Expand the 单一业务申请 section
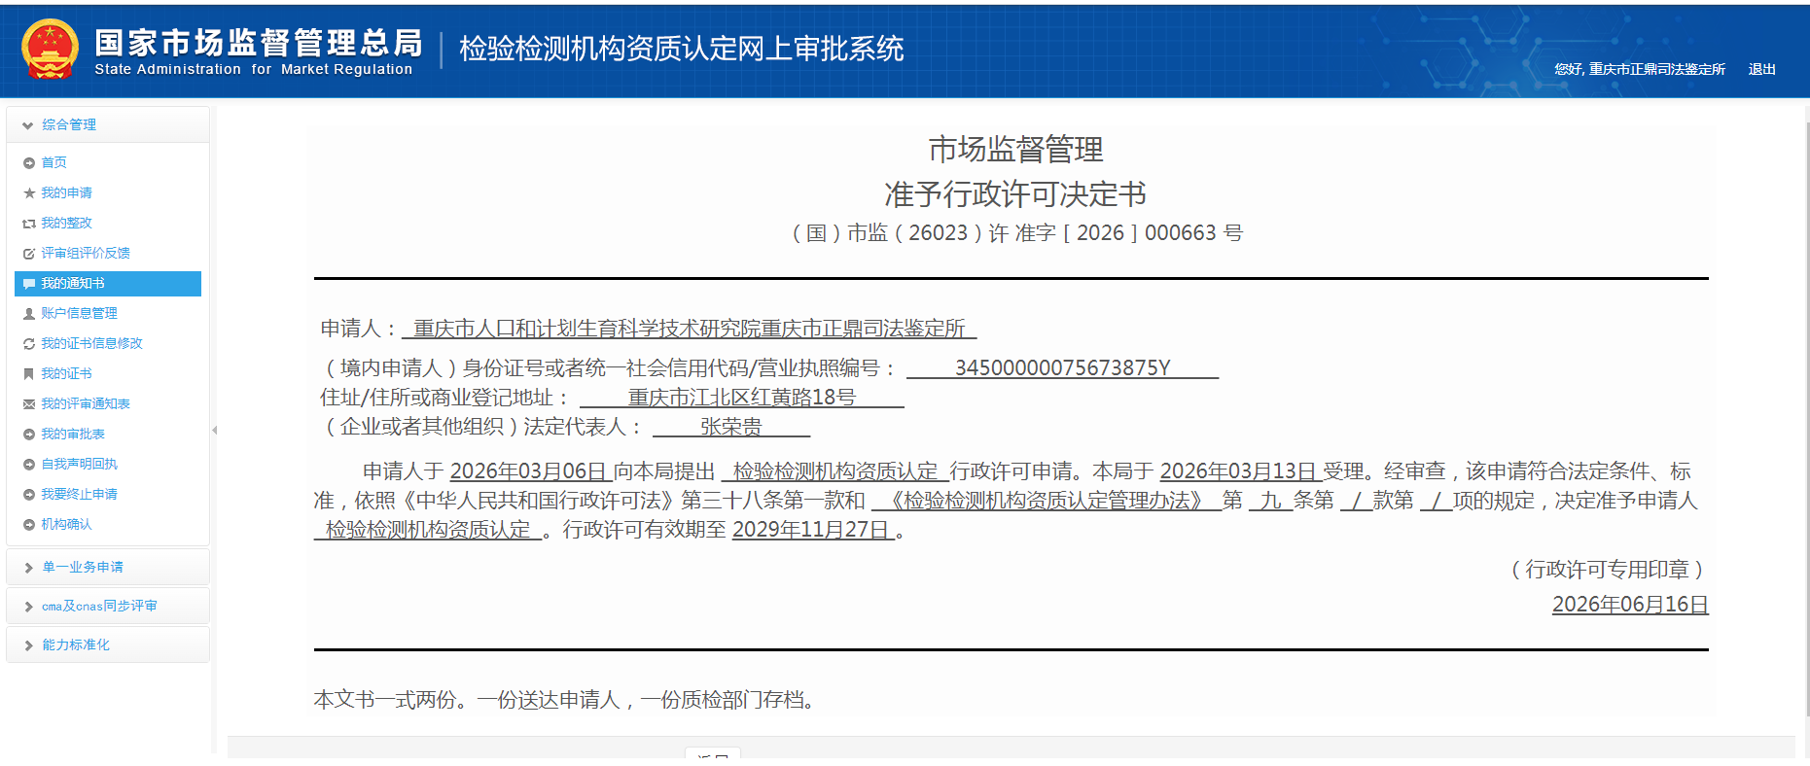1810x766 pixels. pos(108,567)
